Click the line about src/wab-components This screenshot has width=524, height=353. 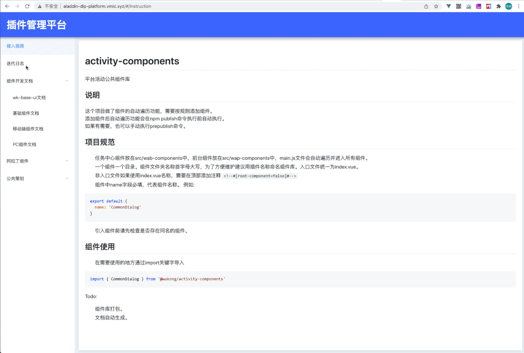(232, 158)
